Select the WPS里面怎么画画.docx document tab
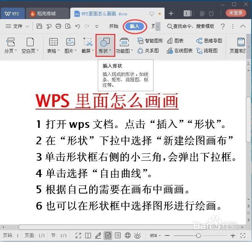 (117, 14)
